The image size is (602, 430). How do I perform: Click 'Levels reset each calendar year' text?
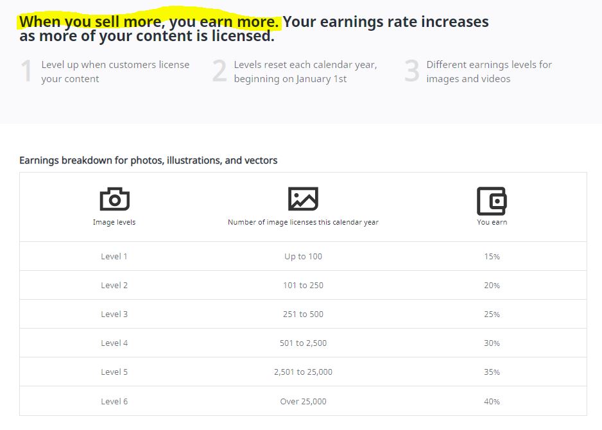click(x=305, y=65)
